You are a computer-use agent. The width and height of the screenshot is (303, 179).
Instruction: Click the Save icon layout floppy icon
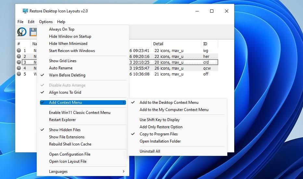coord(33,32)
